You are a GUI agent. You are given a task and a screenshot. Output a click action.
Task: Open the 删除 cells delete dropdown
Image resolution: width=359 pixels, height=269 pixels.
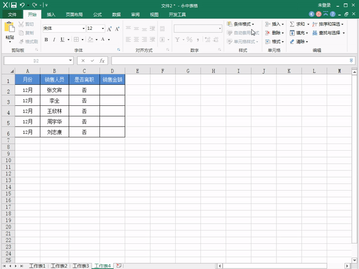click(x=275, y=33)
